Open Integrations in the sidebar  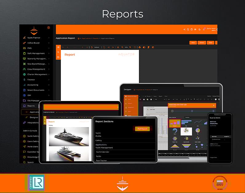31,123
